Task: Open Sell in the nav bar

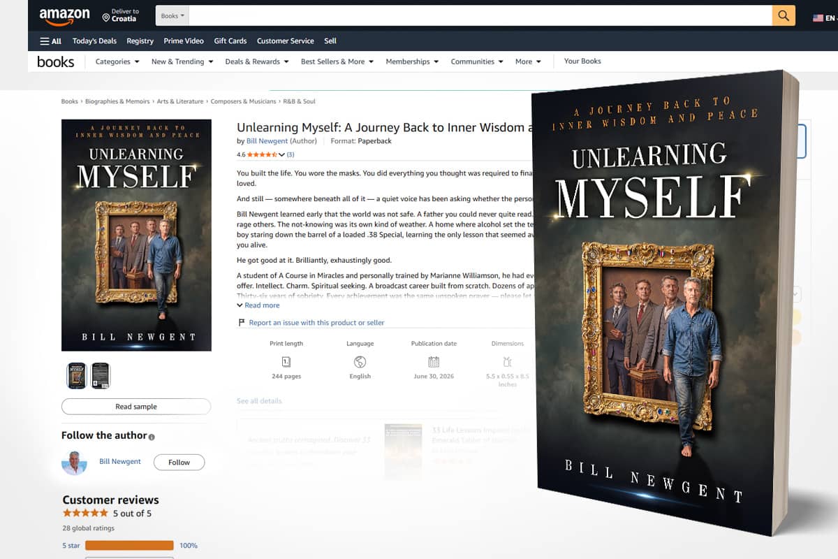Action: 330,41
